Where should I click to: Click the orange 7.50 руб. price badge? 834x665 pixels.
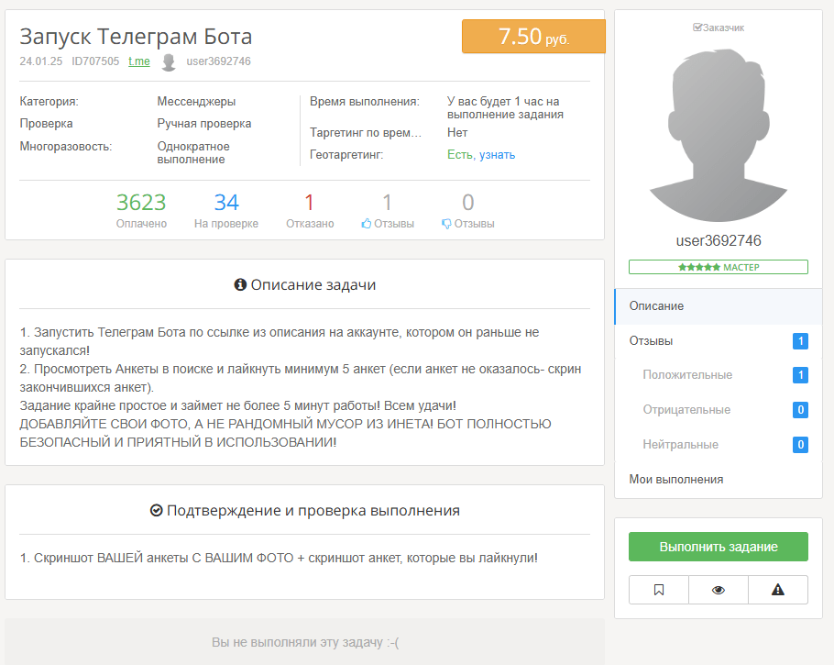tap(533, 36)
